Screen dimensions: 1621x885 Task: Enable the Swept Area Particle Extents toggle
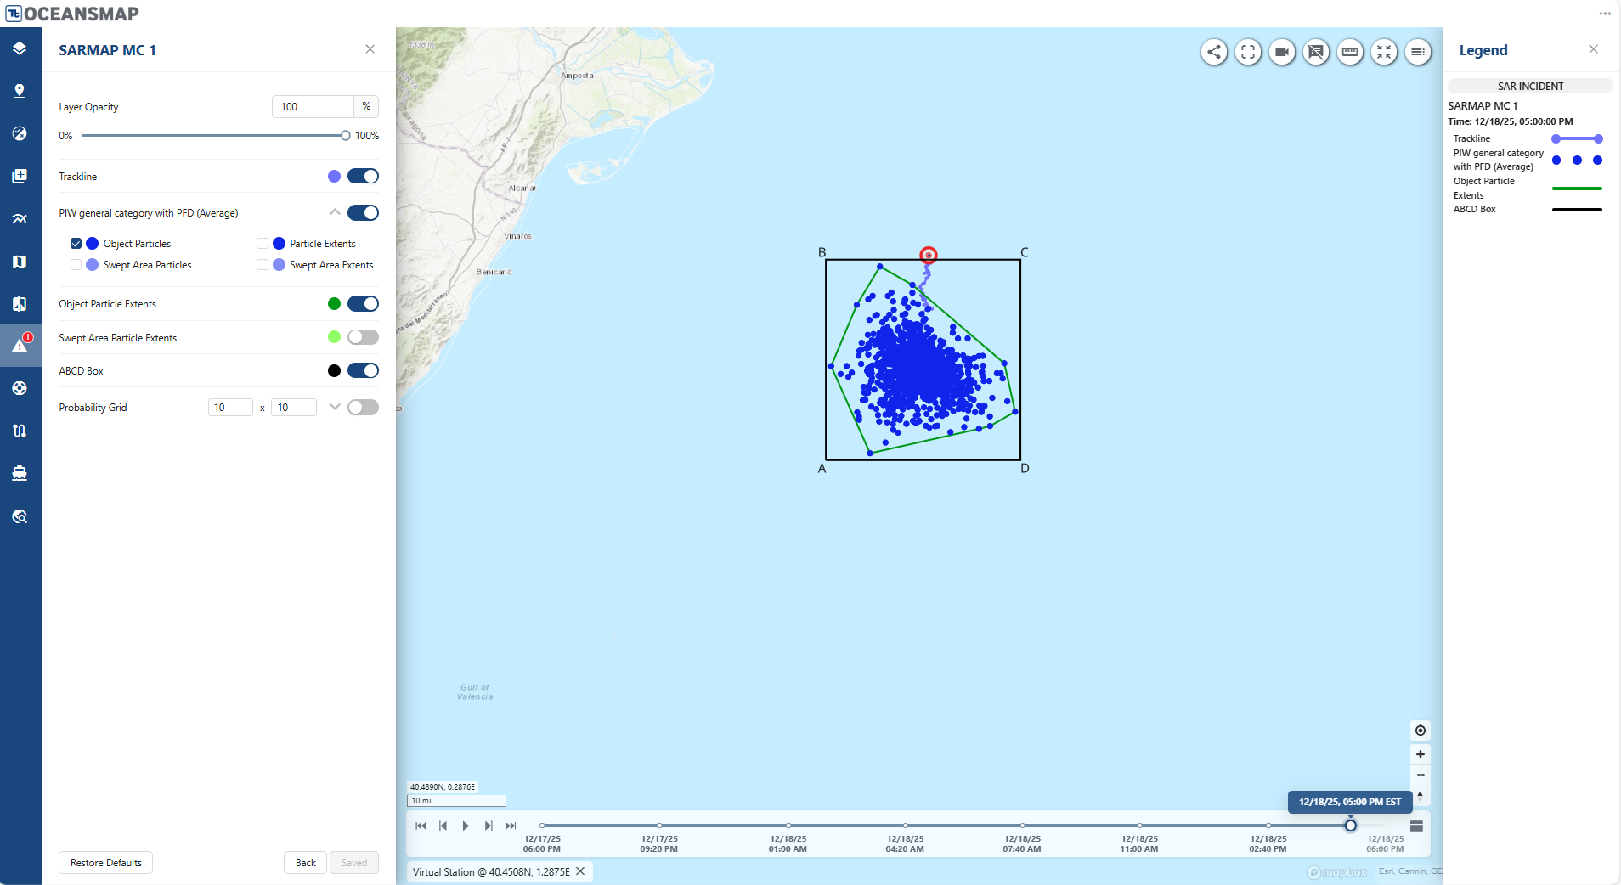[x=363, y=337]
